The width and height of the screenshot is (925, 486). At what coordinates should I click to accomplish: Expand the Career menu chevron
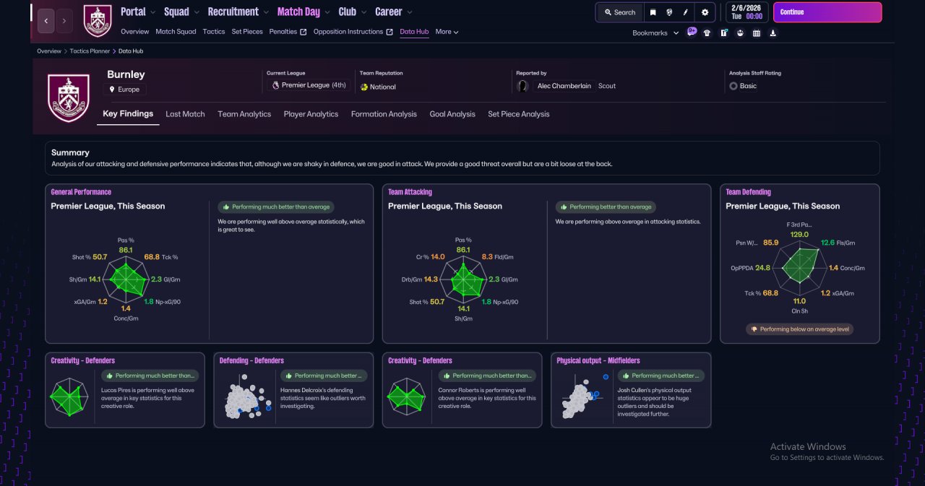click(x=410, y=12)
